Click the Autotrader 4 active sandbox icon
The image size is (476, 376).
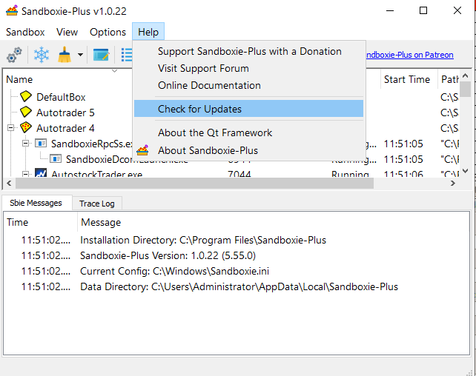click(x=26, y=128)
